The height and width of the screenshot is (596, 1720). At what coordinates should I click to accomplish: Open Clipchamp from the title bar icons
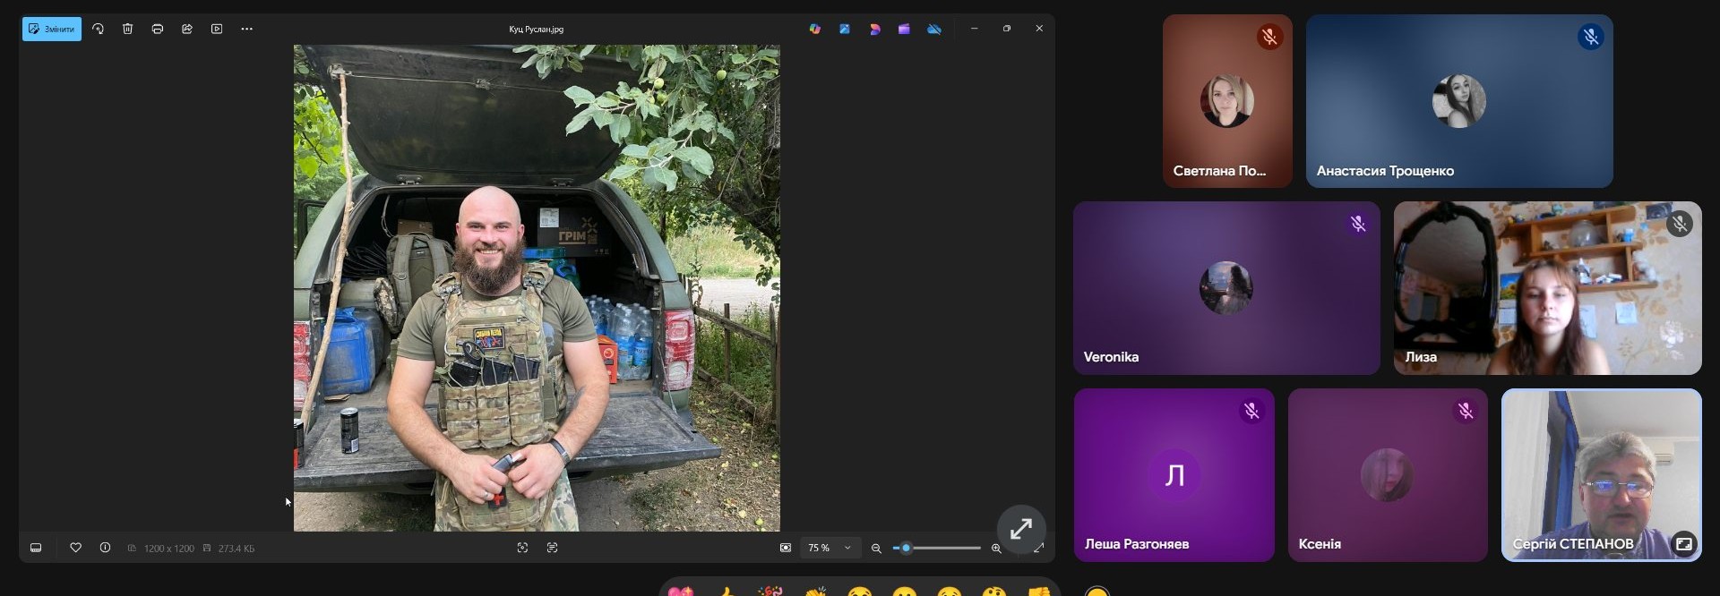pos(904,29)
